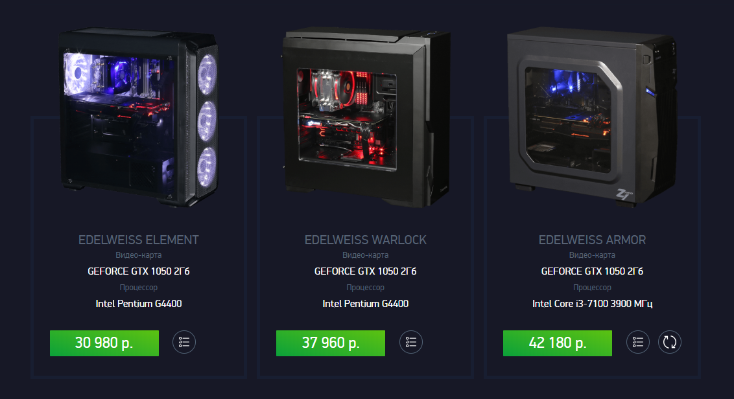Open the EDELWEISS WARLOCK title link
The width and height of the screenshot is (734, 399).
pos(366,240)
